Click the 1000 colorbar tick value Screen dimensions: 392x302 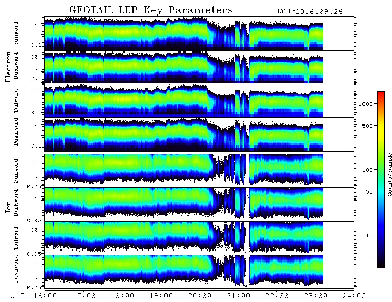366,104
